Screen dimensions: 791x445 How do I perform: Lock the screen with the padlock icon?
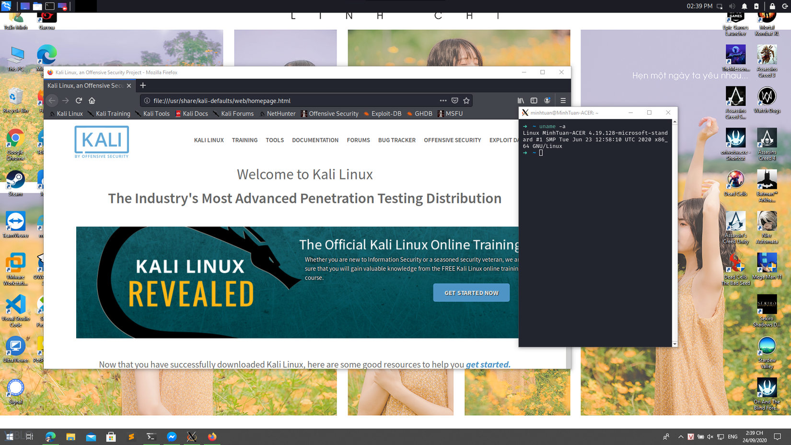(x=772, y=6)
